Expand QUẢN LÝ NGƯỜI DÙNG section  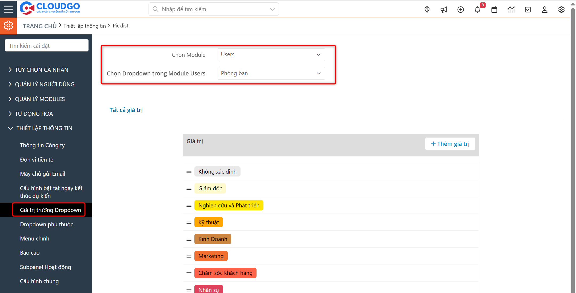tap(45, 84)
